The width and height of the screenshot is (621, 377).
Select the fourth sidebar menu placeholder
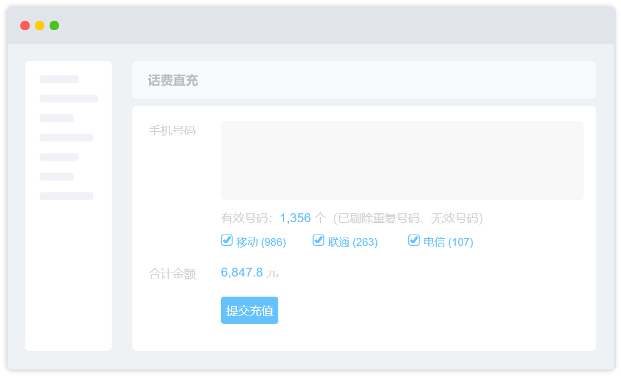[66, 138]
